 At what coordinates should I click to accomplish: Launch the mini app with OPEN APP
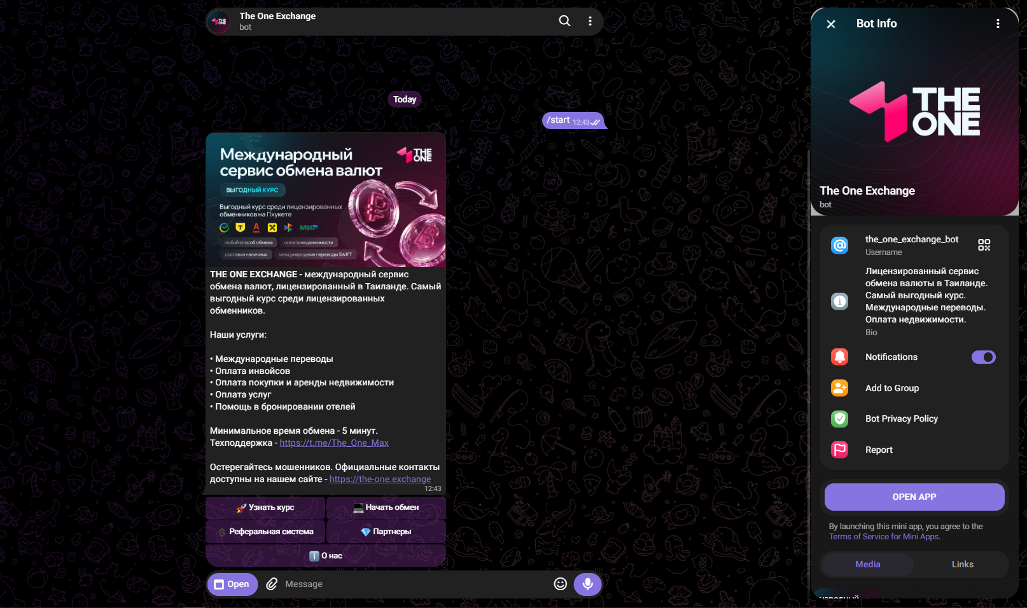click(914, 497)
